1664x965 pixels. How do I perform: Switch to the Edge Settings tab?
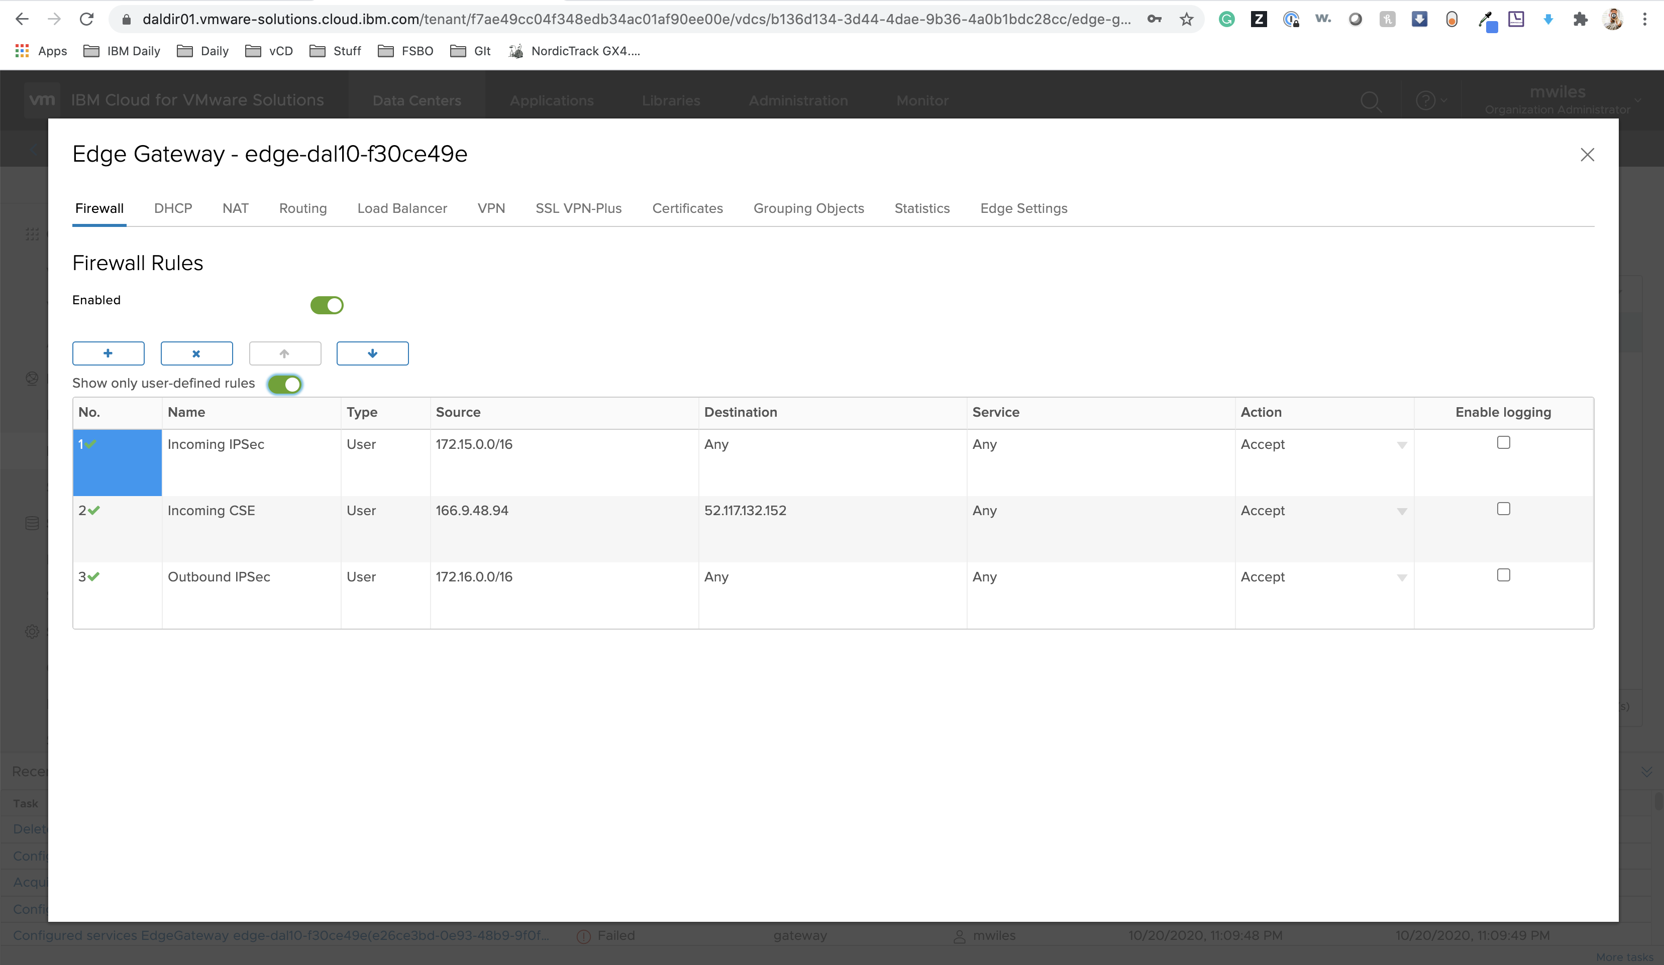click(x=1023, y=208)
